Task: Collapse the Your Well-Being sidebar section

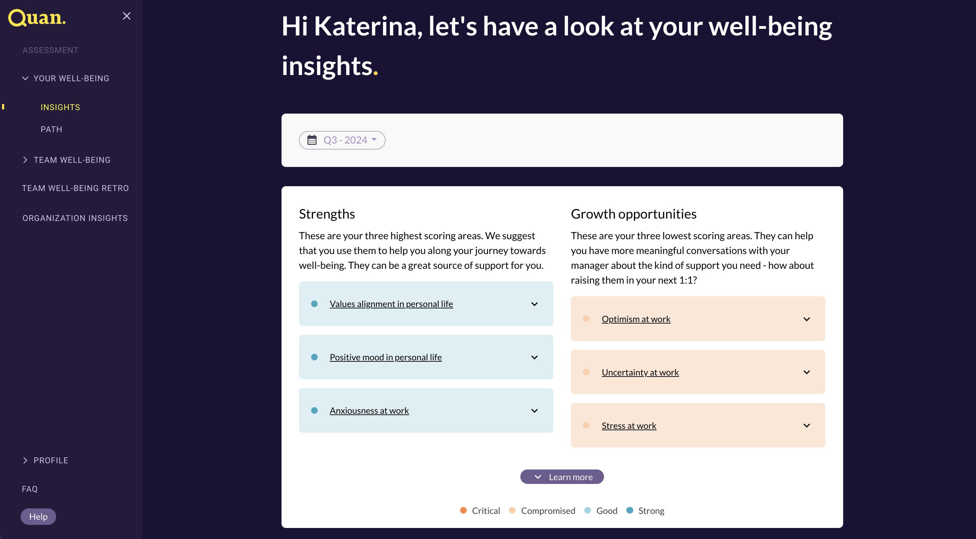Action: pyautogui.click(x=25, y=78)
